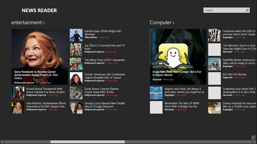This screenshot has height=144, width=257.
Task: Open 'Facebook wants the DEA to promise' headline
Action: tap(239, 32)
